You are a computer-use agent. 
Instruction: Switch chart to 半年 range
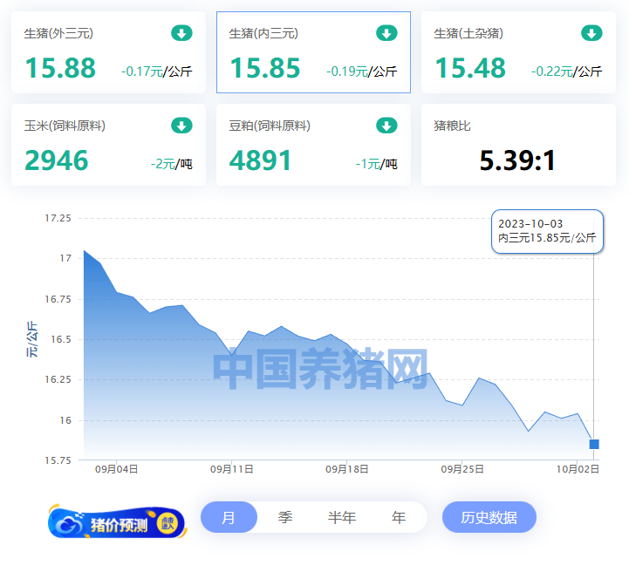click(x=342, y=517)
